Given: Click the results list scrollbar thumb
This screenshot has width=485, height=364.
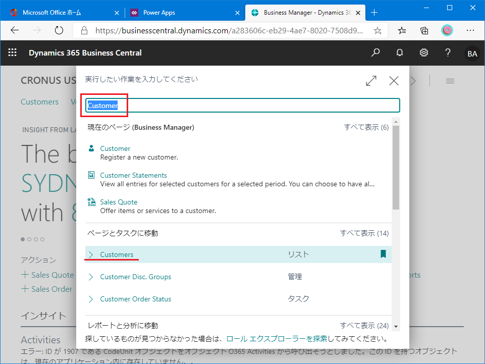Looking at the screenshot, I should 396,168.
